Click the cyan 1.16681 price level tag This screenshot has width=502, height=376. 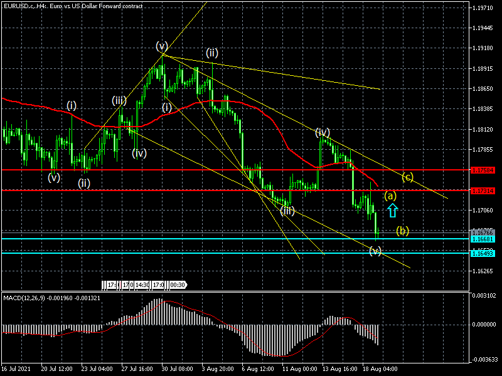(x=483, y=239)
